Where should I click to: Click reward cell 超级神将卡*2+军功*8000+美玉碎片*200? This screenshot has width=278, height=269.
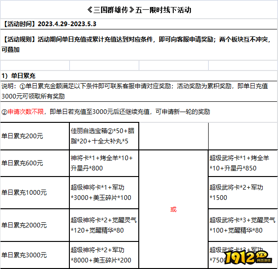tap(104, 255)
